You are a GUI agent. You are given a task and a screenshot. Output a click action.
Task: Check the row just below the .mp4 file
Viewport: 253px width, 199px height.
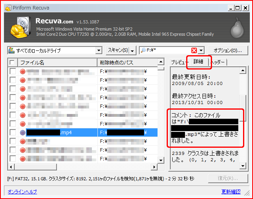pyautogui.click(x=13, y=141)
